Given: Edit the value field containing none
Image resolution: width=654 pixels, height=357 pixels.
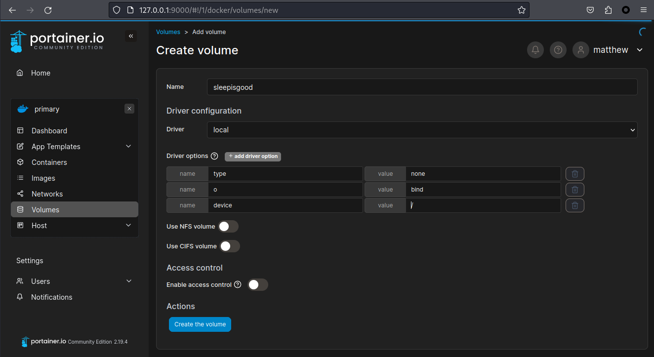Looking at the screenshot, I should tap(483, 174).
